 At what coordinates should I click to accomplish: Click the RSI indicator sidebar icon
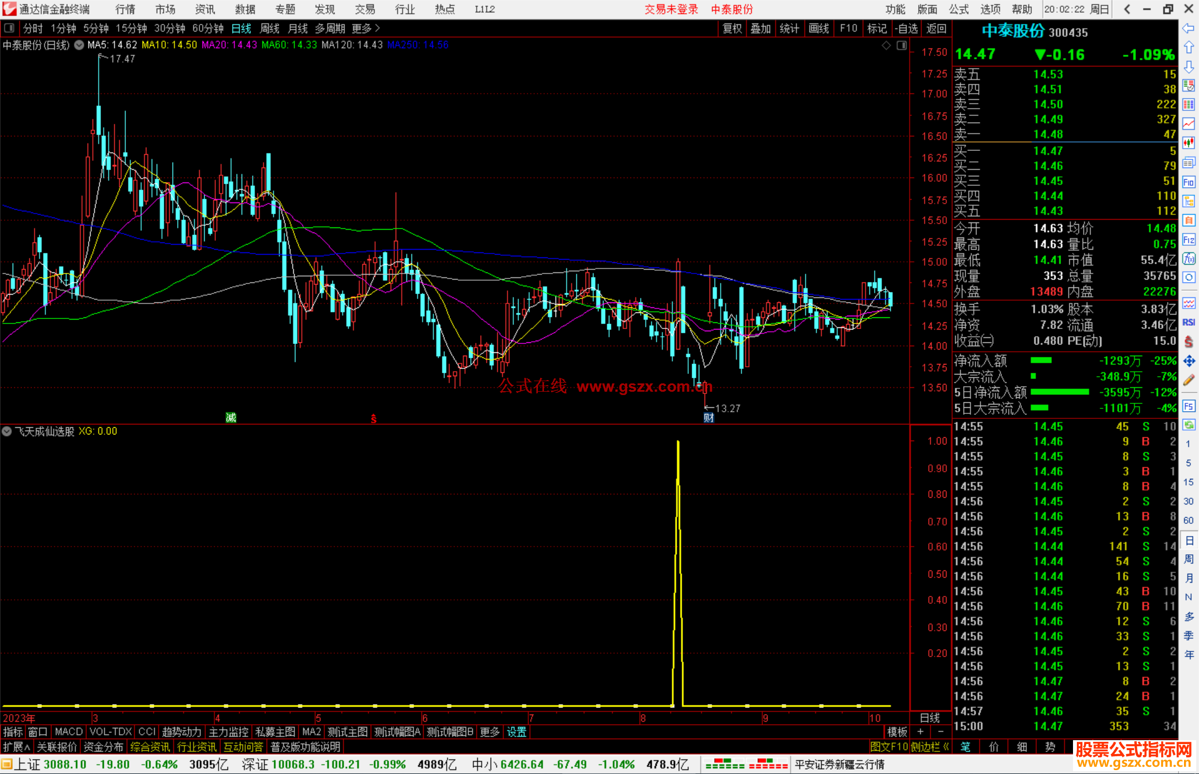[x=1188, y=322]
